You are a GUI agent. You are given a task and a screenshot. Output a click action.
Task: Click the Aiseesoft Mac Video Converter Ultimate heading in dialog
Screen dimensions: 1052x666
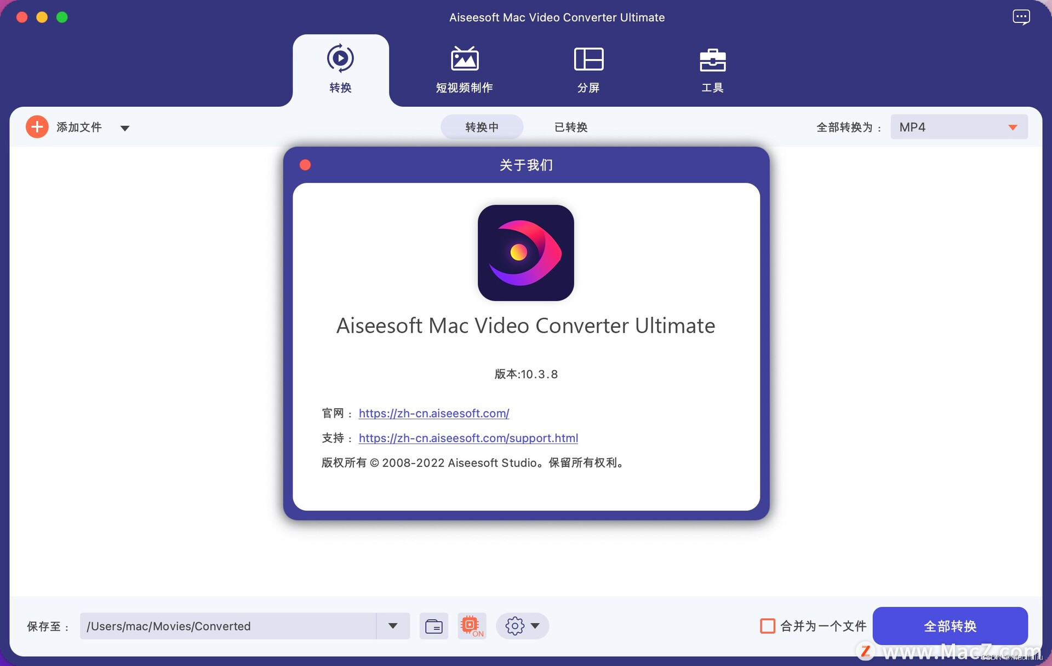pyautogui.click(x=525, y=326)
